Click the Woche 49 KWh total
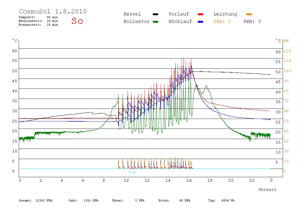This screenshot has height=217, width=307. [x=174, y=200]
